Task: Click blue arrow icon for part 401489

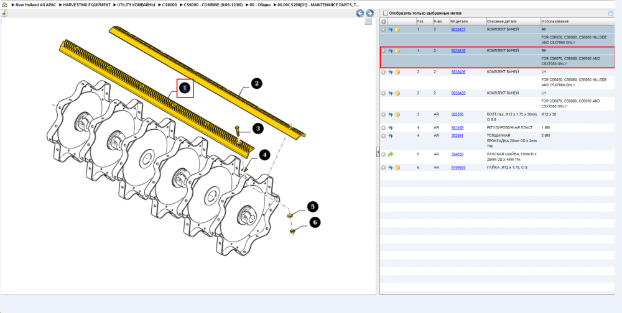Action: point(391,128)
